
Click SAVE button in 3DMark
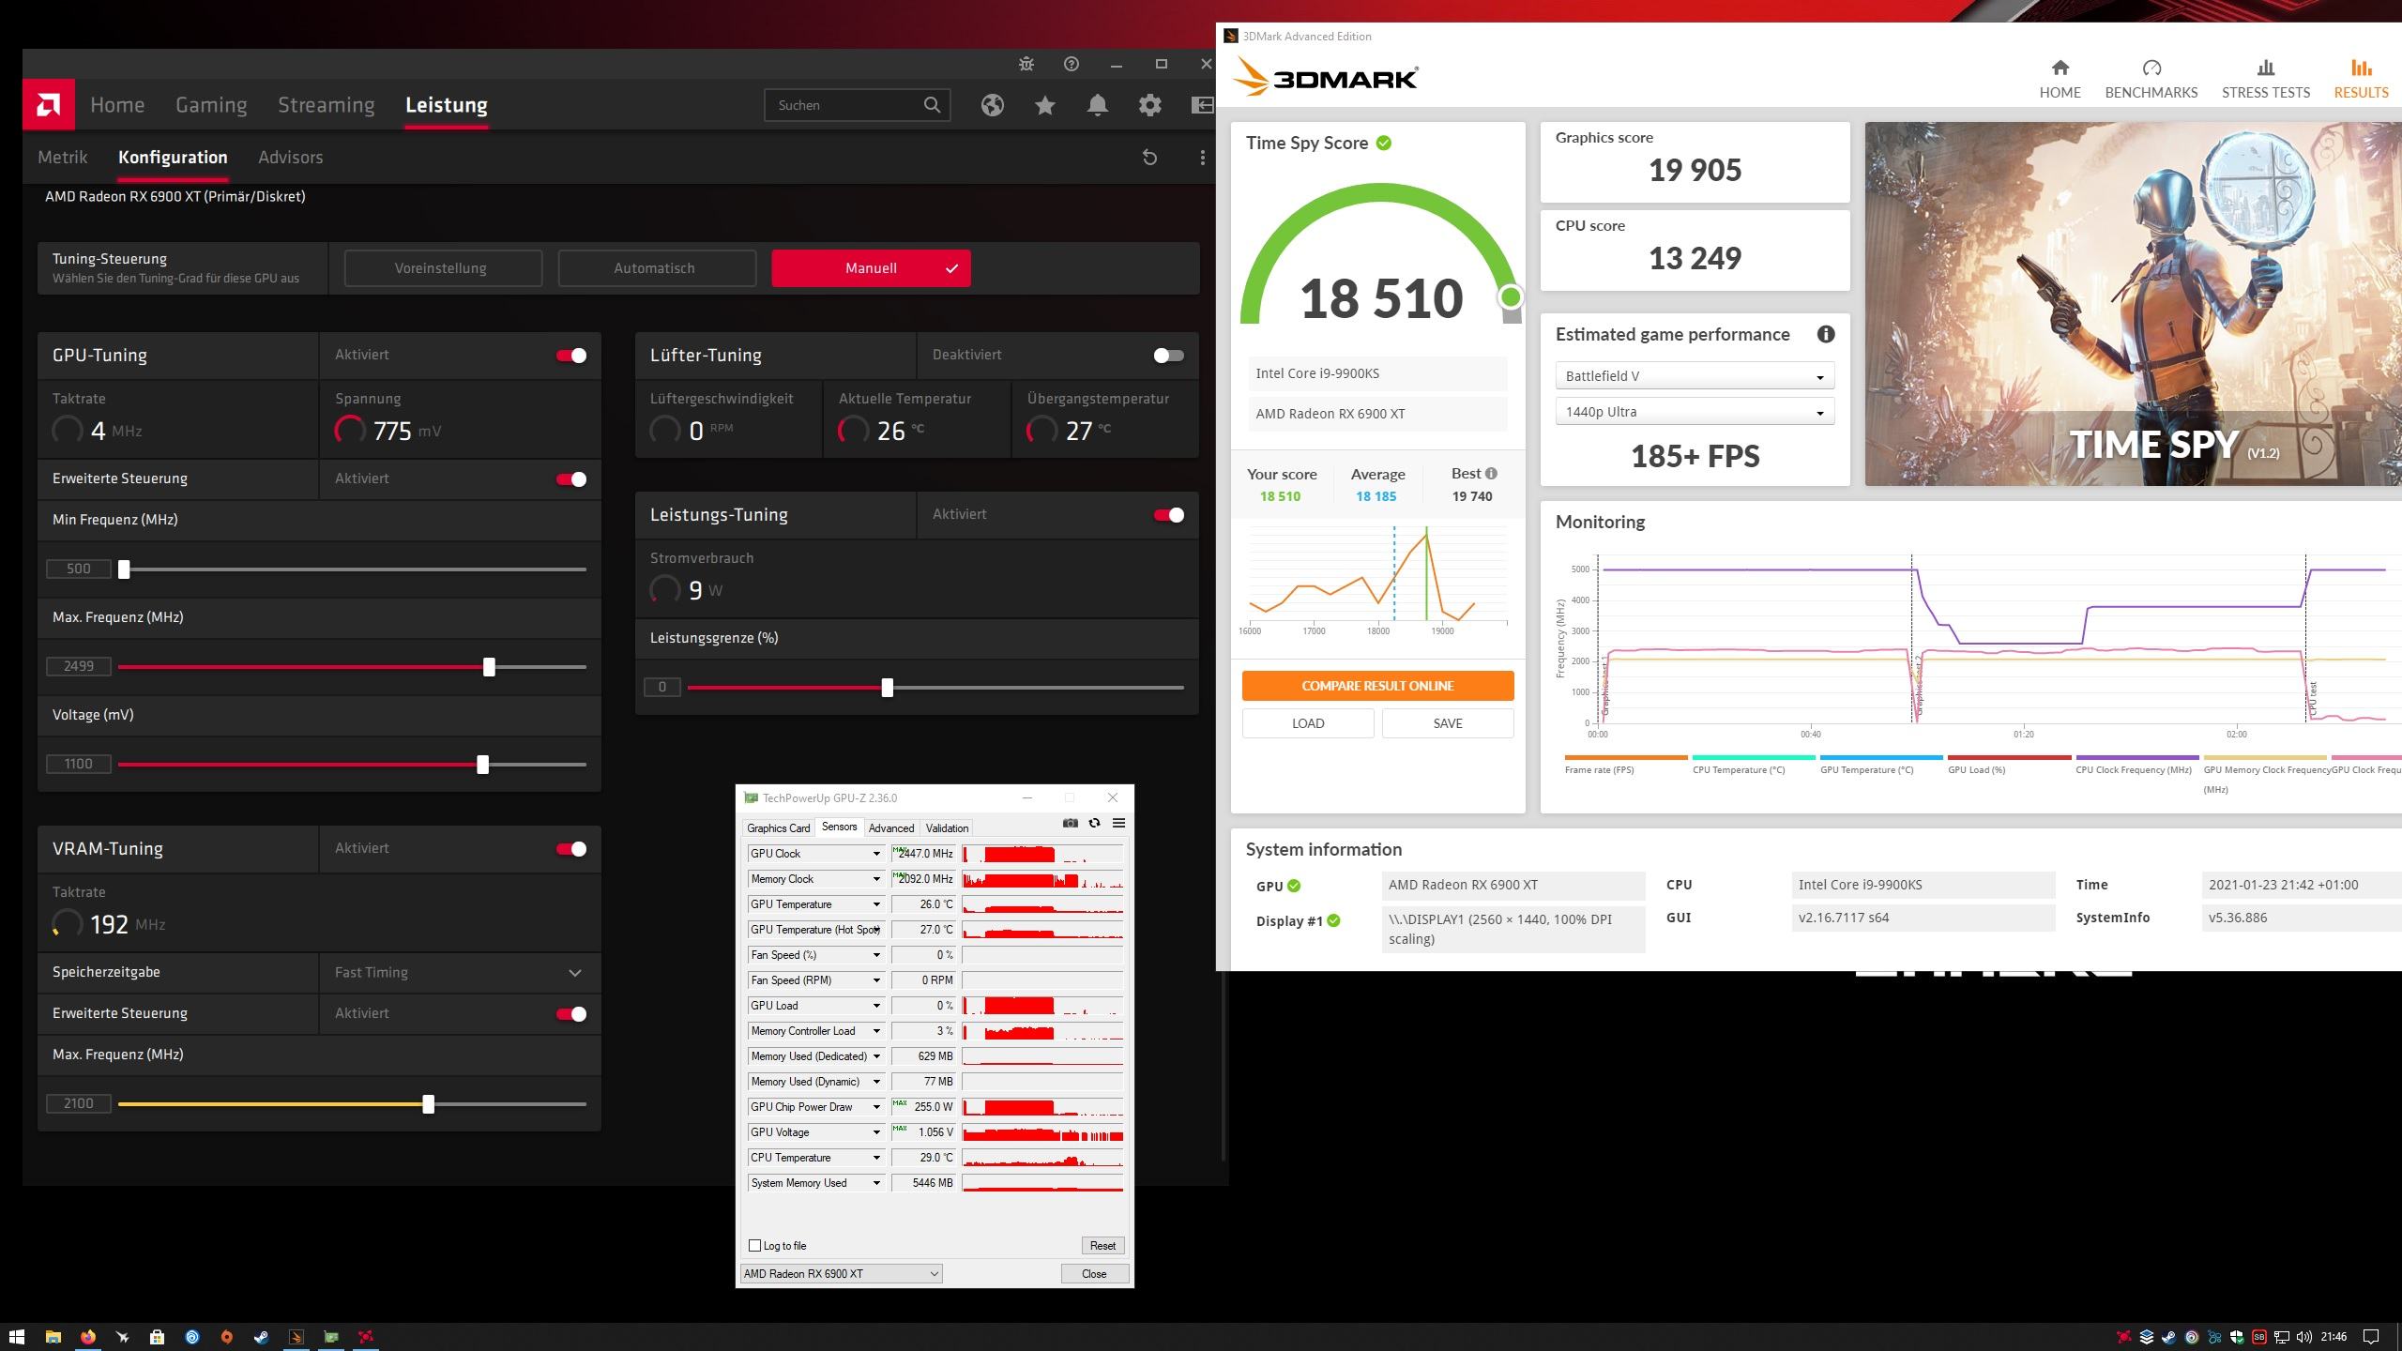1448,723
